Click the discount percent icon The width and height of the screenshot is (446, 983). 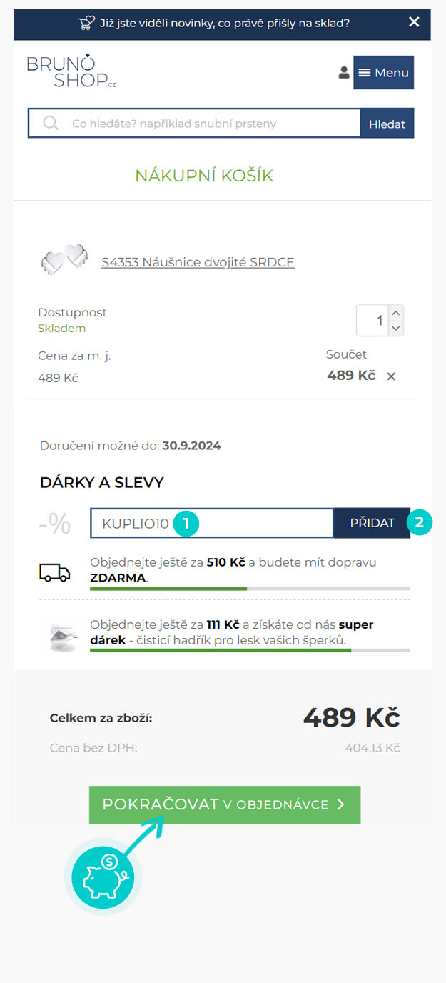(55, 524)
